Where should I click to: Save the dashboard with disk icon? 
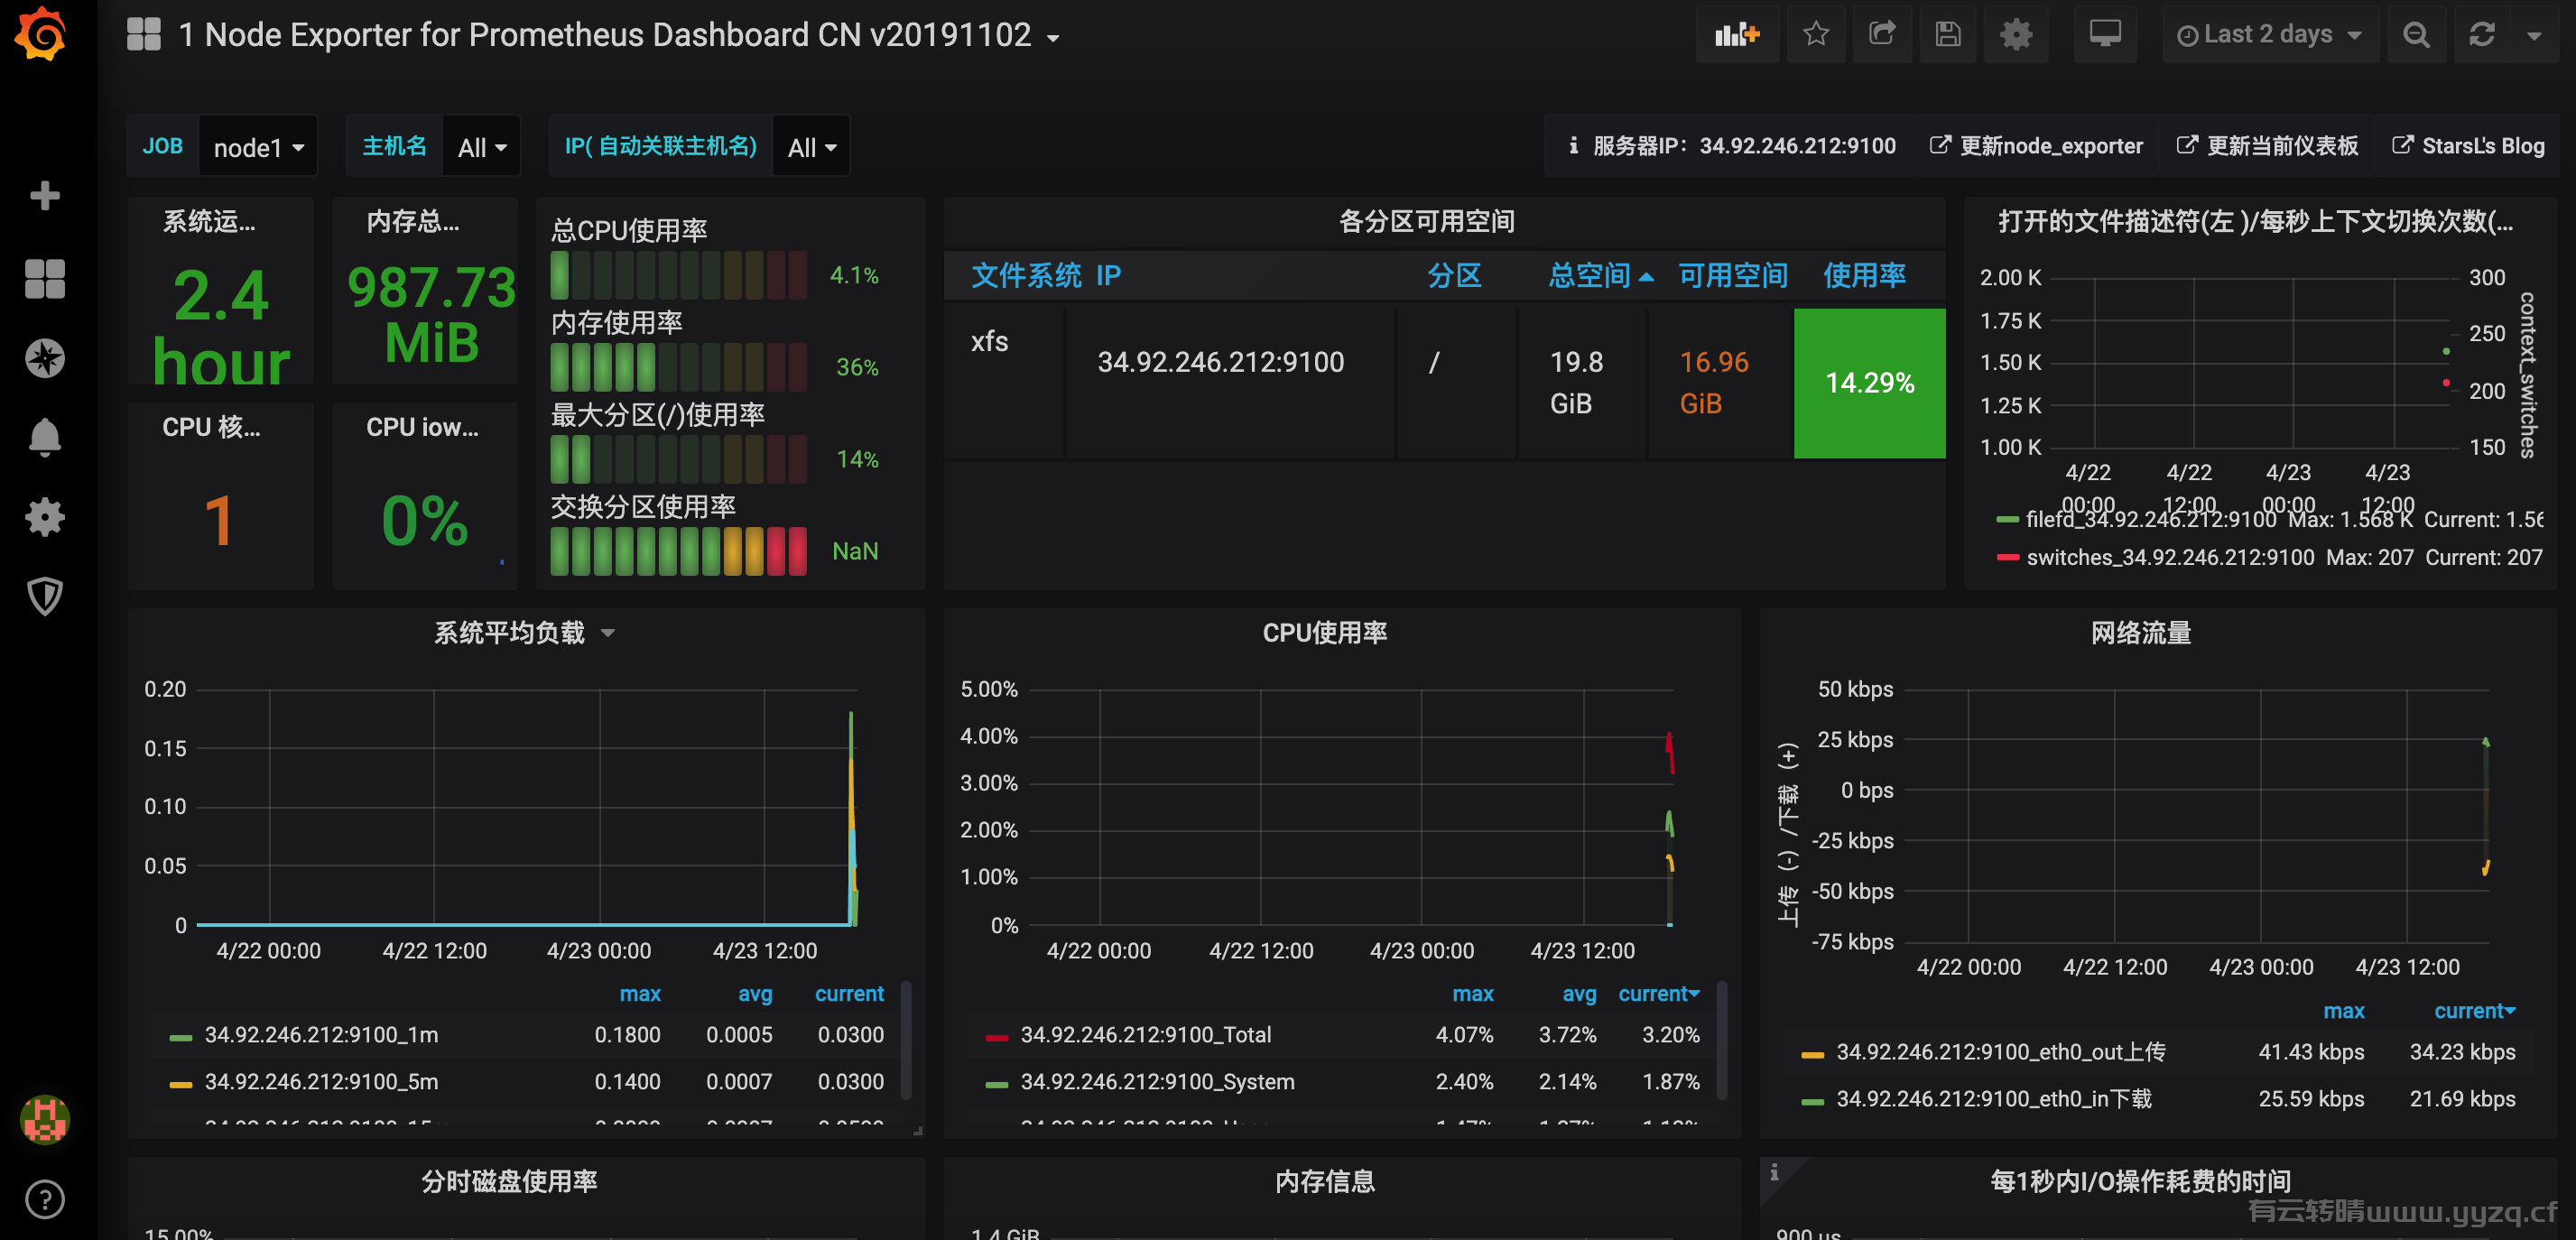coord(1947,35)
